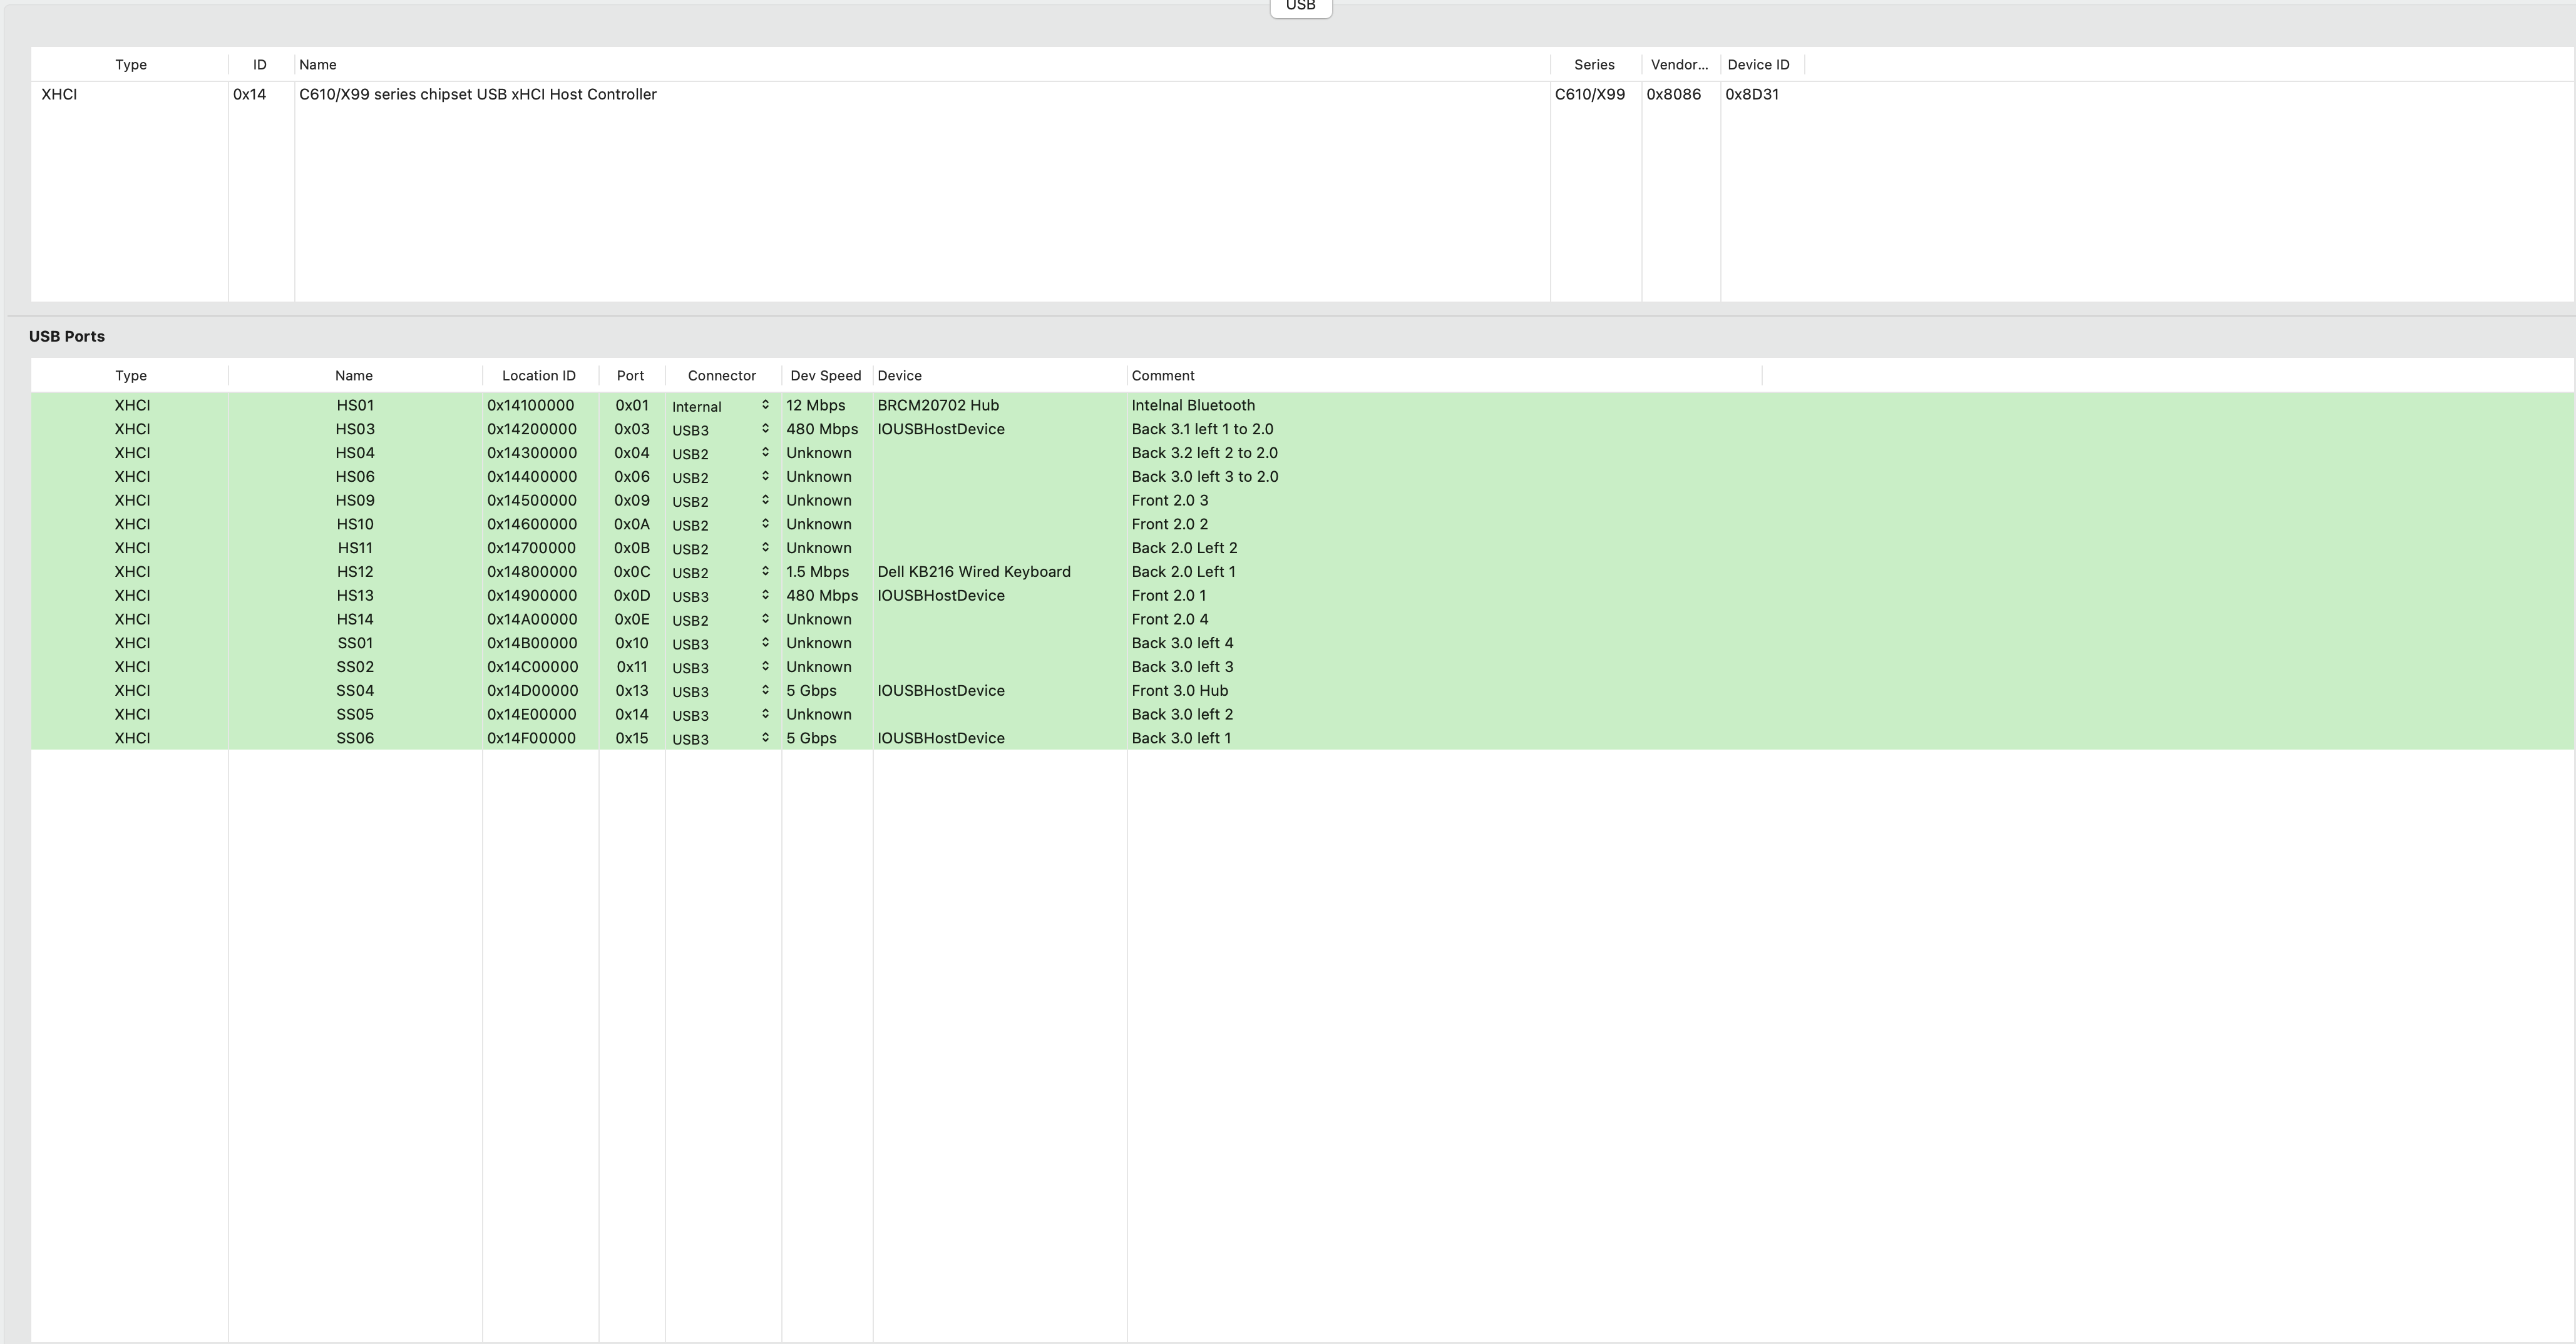Edit the Front 2.0 3 comment
This screenshot has width=2576, height=1344.
1170,501
